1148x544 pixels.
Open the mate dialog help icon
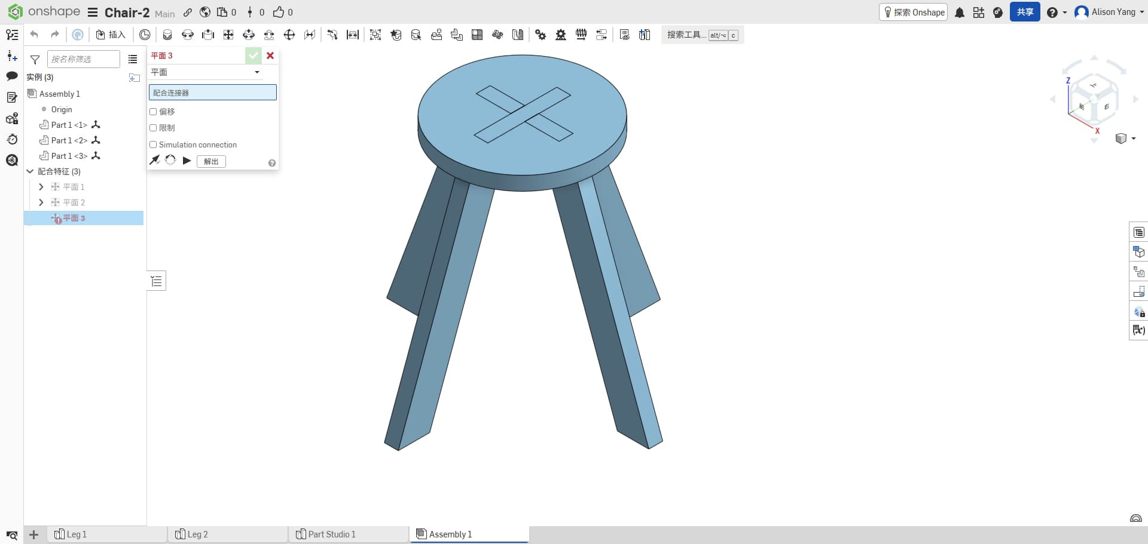pos(272,163)
